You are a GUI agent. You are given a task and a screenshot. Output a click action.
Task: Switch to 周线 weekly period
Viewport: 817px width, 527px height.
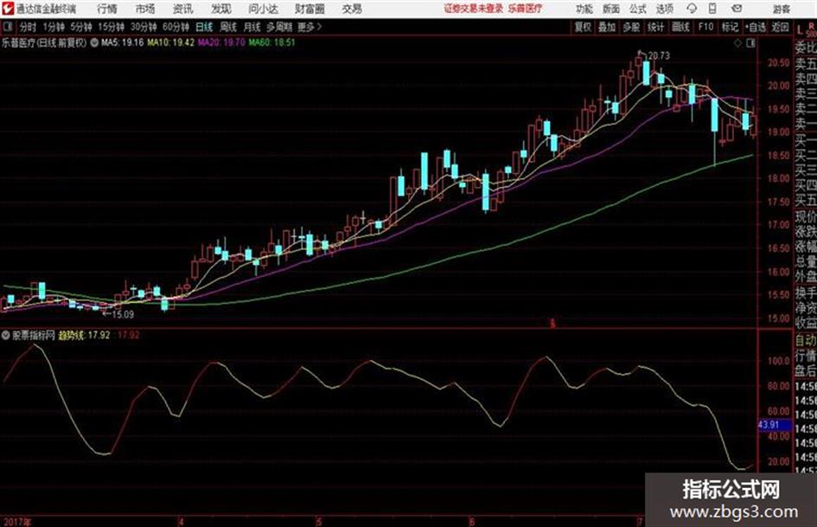(228, 27)
